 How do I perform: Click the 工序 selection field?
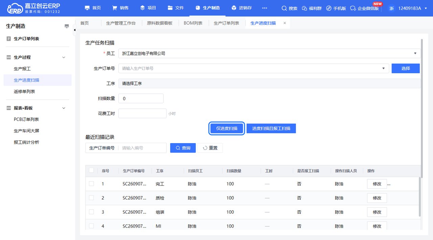(x=269, y=83)
